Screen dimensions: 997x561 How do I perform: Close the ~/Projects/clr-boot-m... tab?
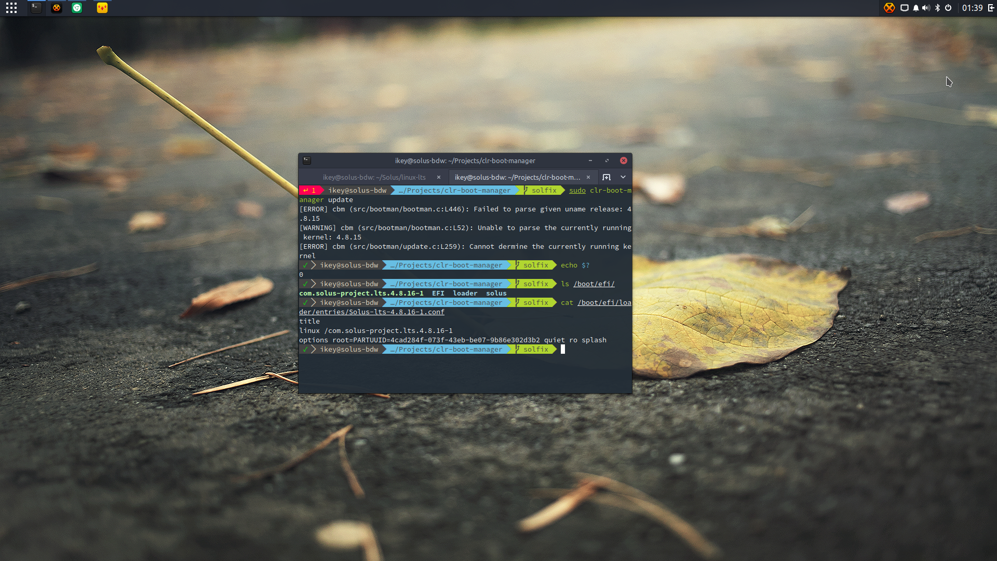pos(588,177)
